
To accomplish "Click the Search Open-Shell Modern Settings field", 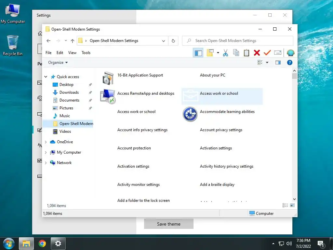I will click(x=238, y=41).
